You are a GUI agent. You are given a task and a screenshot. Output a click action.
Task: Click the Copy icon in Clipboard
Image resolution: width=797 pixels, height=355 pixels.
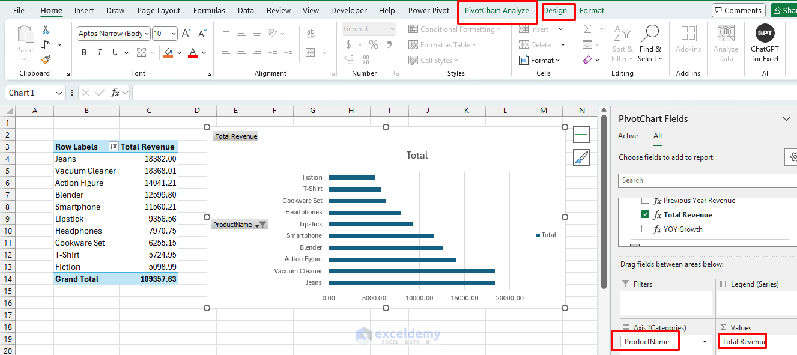tap(46, 44)
